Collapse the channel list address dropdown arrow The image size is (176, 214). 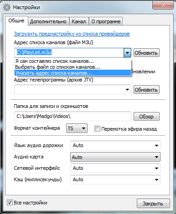(x=127, y=53)
